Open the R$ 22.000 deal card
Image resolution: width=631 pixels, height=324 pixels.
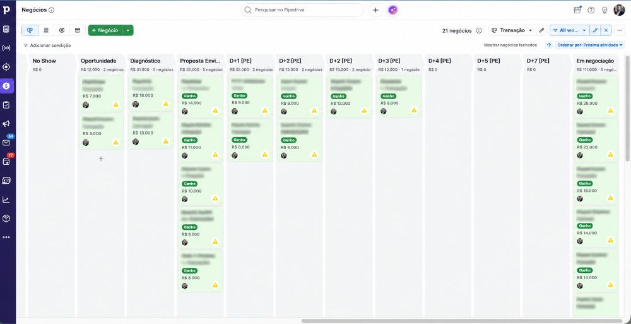click(x=597, y=140)
